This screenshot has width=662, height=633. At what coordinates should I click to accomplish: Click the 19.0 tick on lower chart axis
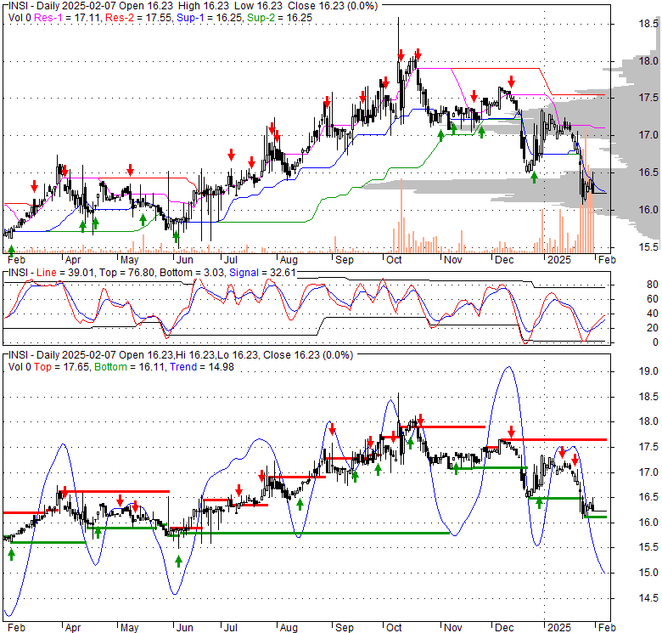pyautogui.click(x=648, y=371)
